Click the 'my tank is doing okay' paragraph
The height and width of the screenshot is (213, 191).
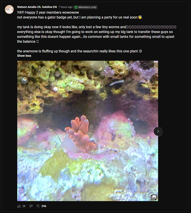click(97, 34)
